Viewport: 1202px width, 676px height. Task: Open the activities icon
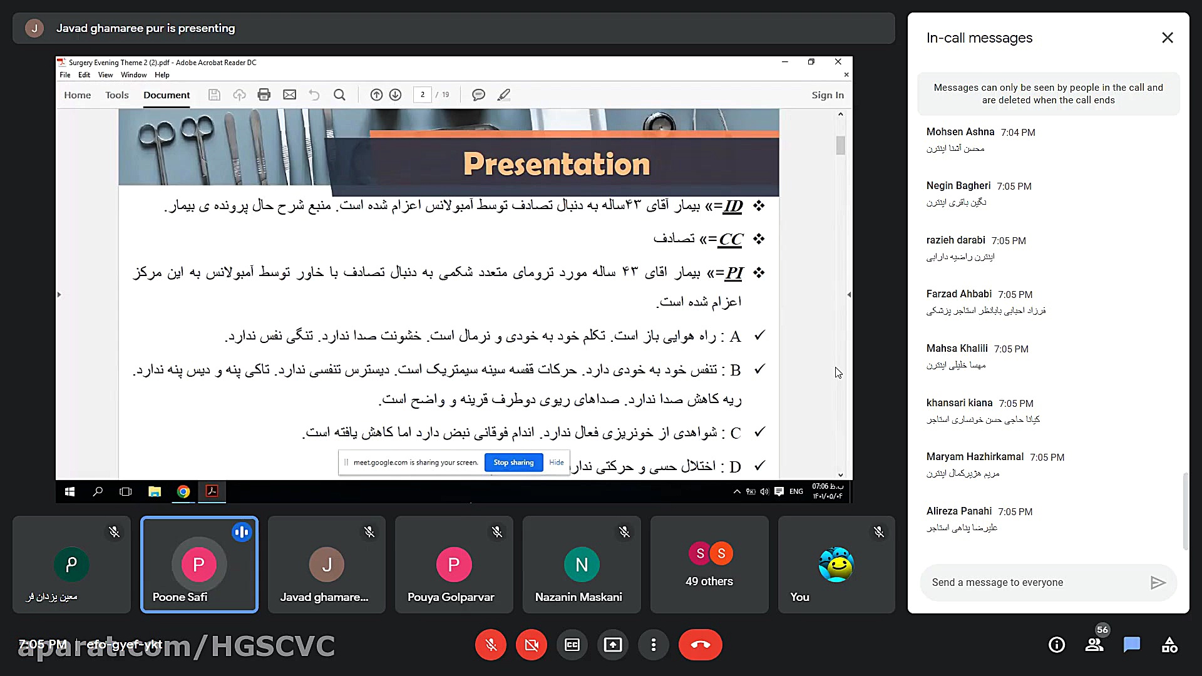coord(1169,645)
